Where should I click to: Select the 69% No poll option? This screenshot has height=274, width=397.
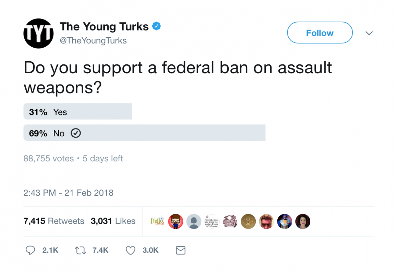tap(144, 133)
